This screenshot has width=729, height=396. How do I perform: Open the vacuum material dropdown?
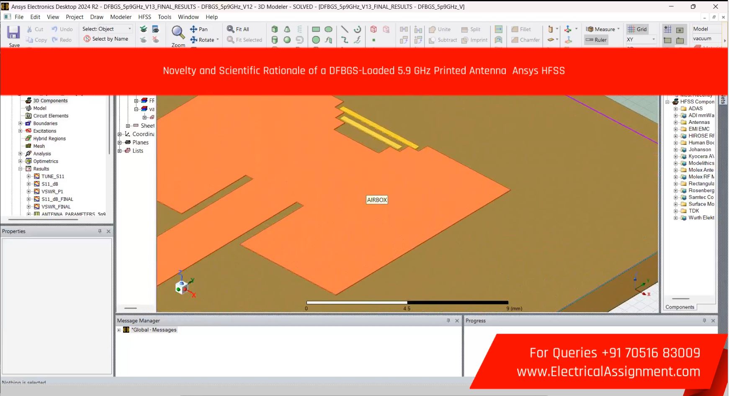click(706, 39)
